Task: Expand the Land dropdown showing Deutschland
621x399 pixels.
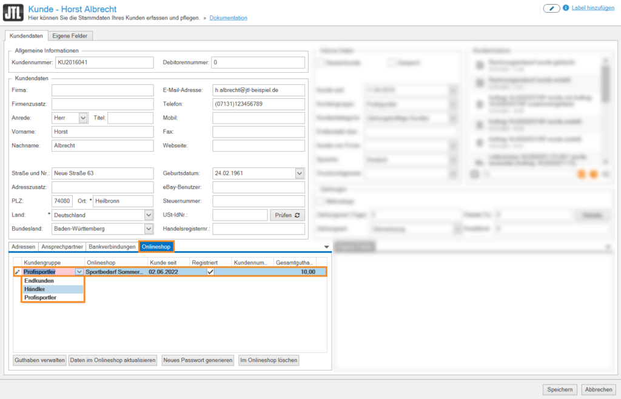Action: tap(149, 215)
